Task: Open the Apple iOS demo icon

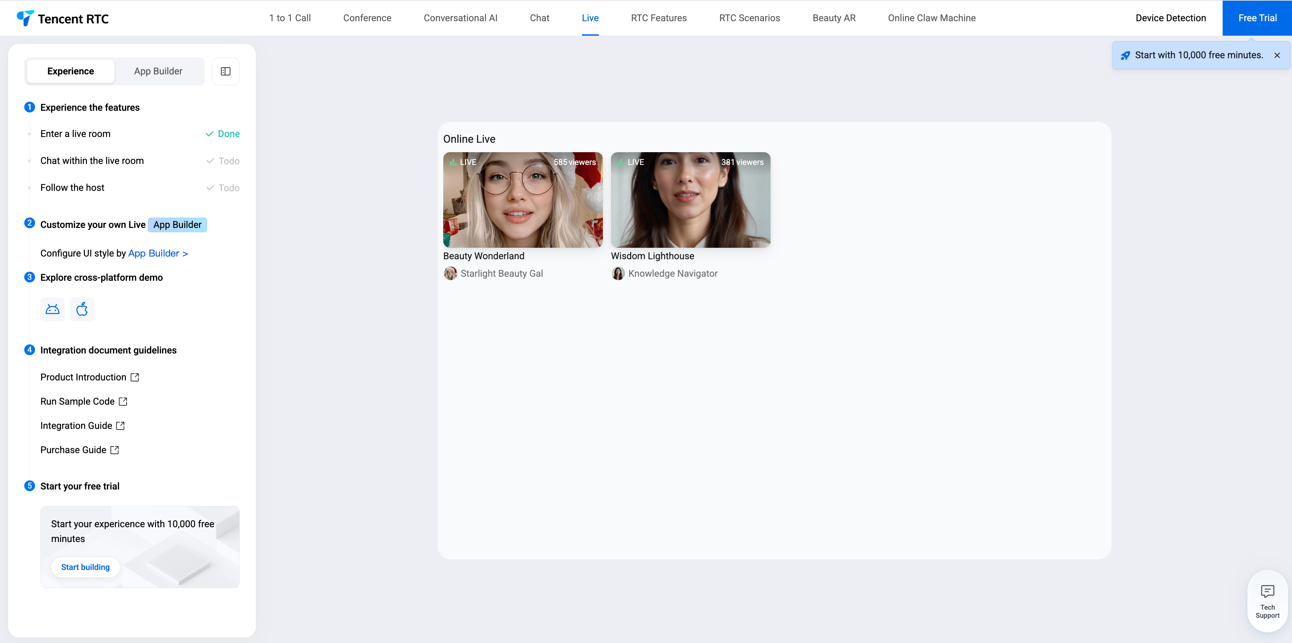Action: (x=82, y=309)
